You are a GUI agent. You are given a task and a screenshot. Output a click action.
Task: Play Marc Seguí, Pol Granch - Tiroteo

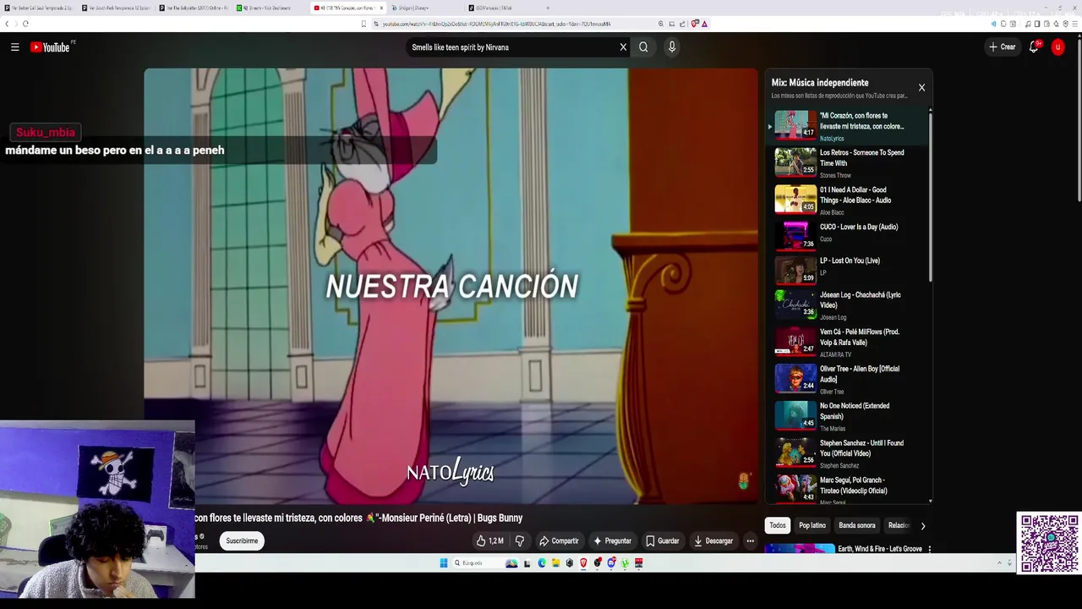[850, 490]
